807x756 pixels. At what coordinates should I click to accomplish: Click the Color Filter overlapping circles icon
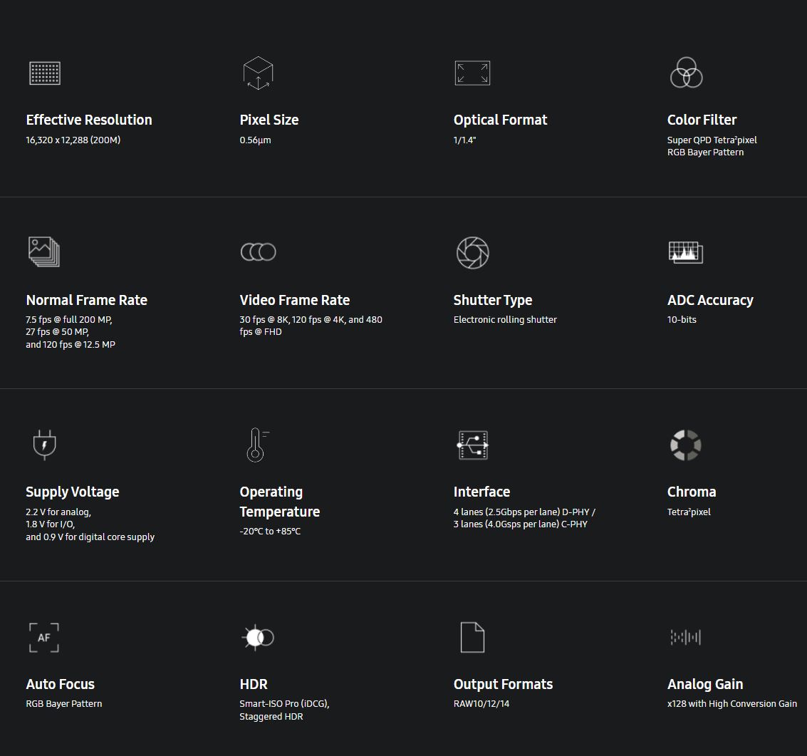tap(686, 73)
